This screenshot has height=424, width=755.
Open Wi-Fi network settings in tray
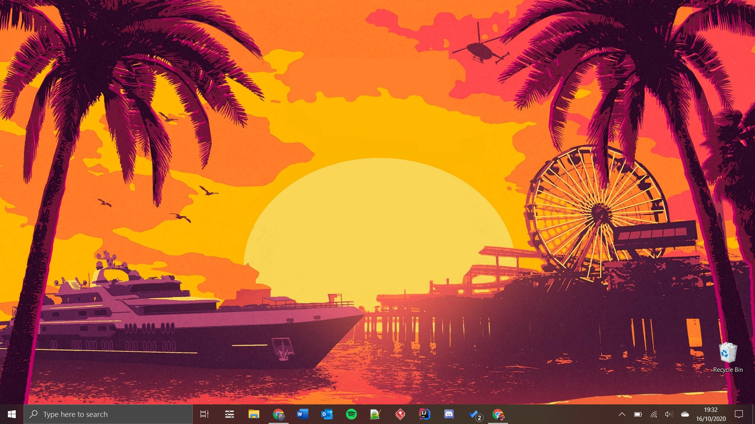click(x=654, y=414)
